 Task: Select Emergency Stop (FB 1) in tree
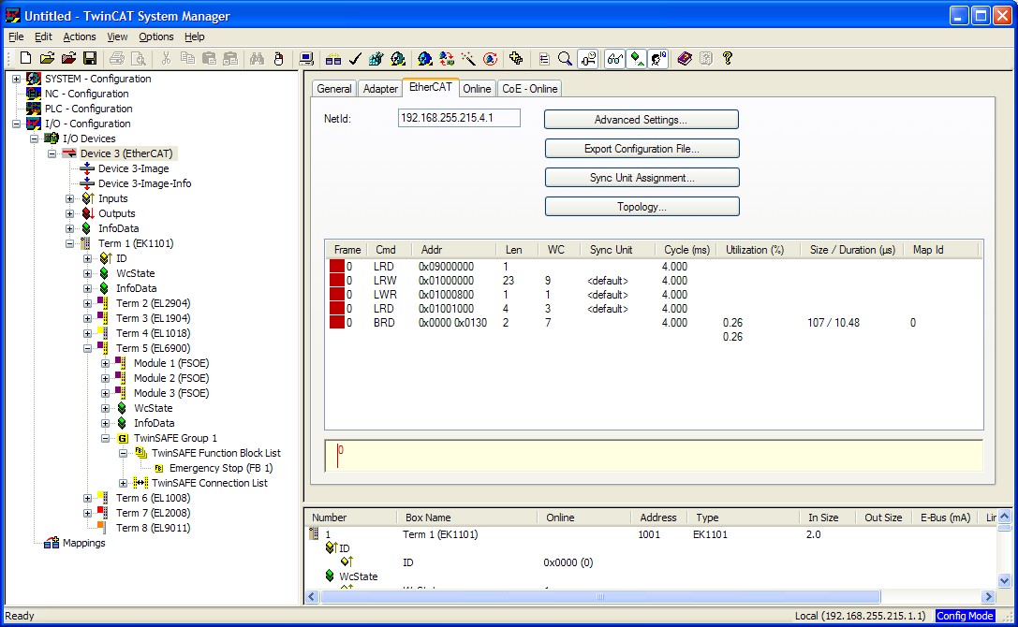[221, 468]
